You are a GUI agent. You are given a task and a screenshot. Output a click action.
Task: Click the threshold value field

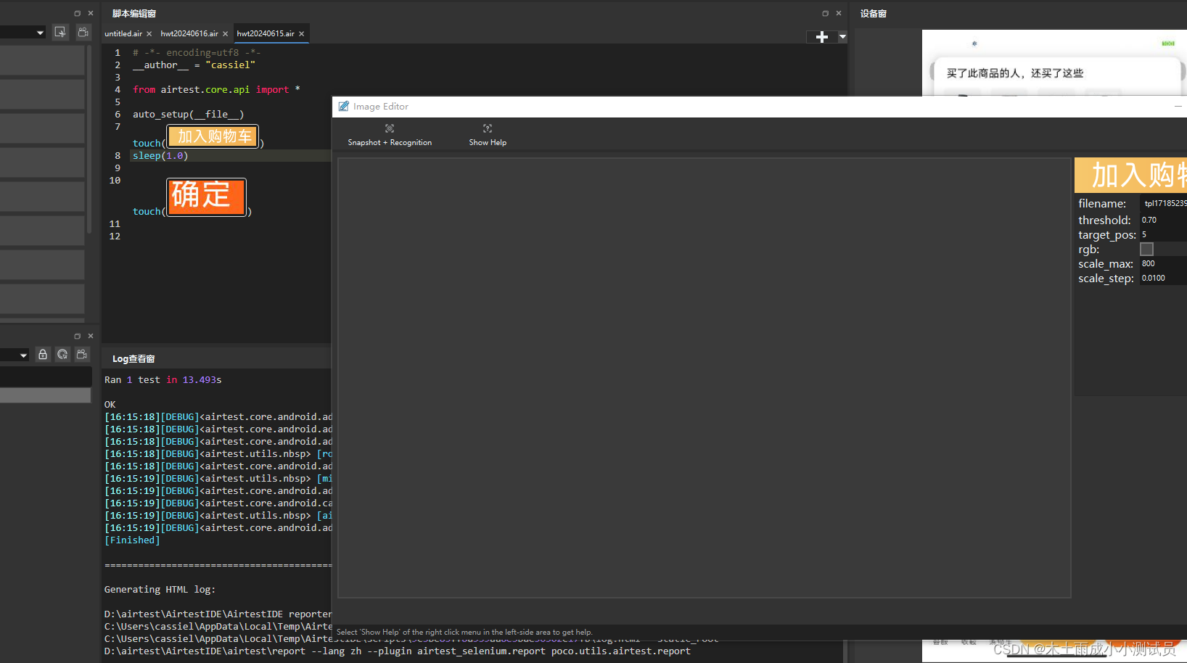tap(1163, 220)
